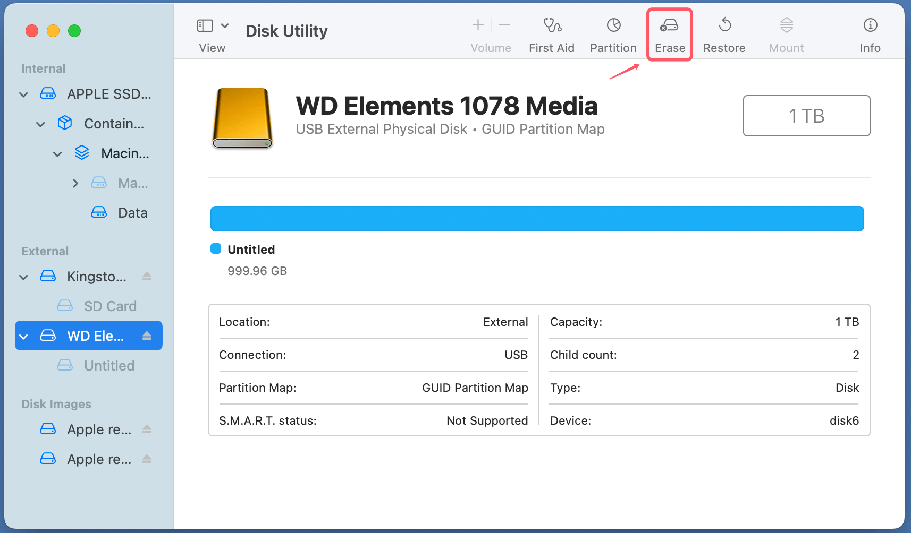Remove a volume using the minus icon
The width and height of the screenshot is (911, 533).
pos(504,24)
